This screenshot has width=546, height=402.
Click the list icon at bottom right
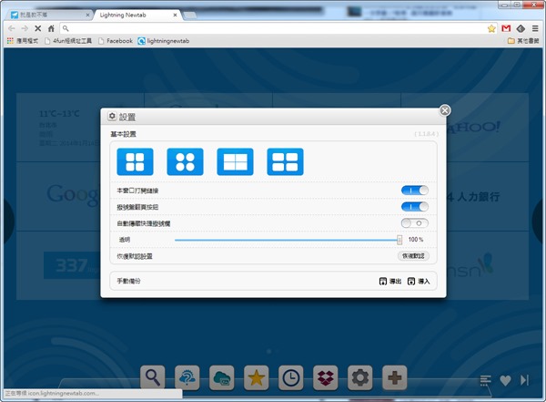485,380
